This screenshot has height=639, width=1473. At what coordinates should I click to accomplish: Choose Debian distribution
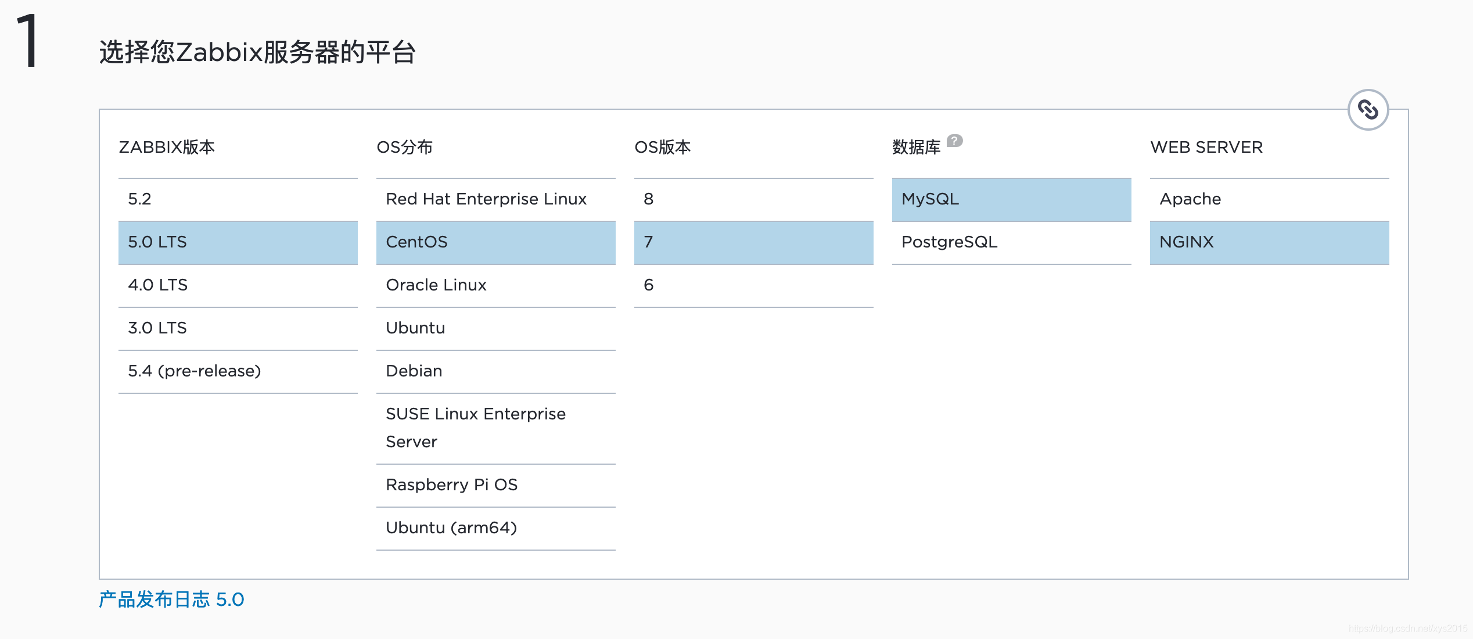(x=496, y=371)
